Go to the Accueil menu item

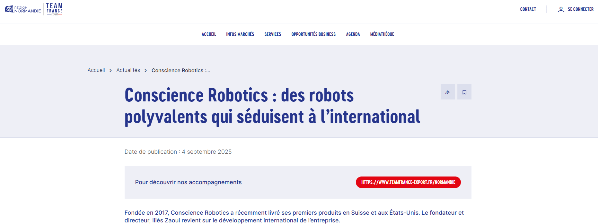pyautogui.click(x=209, y=34)
